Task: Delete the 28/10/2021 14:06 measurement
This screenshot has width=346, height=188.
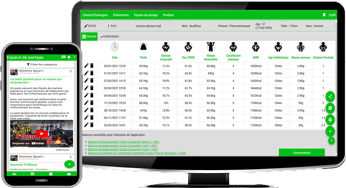Action: click(92, 110)
